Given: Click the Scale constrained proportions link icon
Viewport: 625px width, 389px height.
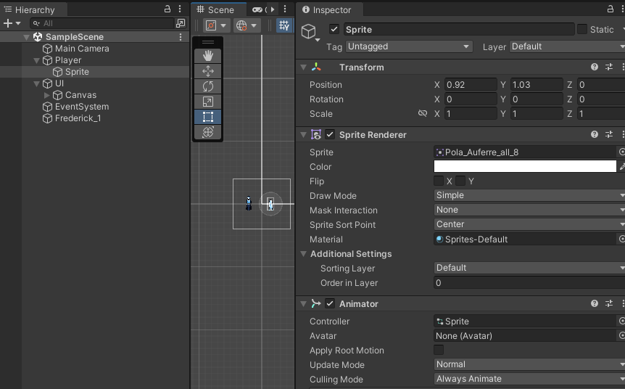Looking at the screenshot, I should point(423,114).
